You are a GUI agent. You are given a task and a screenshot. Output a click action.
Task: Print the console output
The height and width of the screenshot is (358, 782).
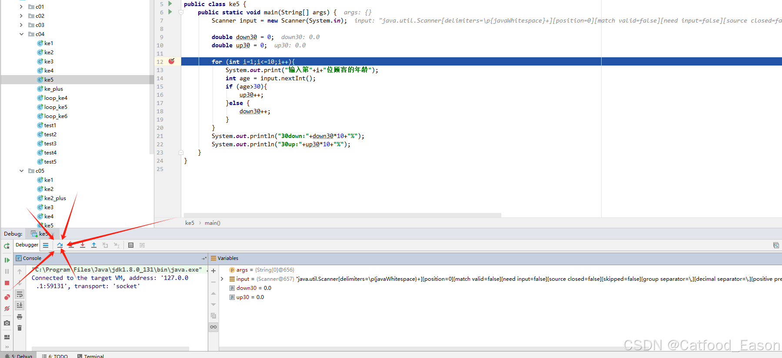coord(20,317)
